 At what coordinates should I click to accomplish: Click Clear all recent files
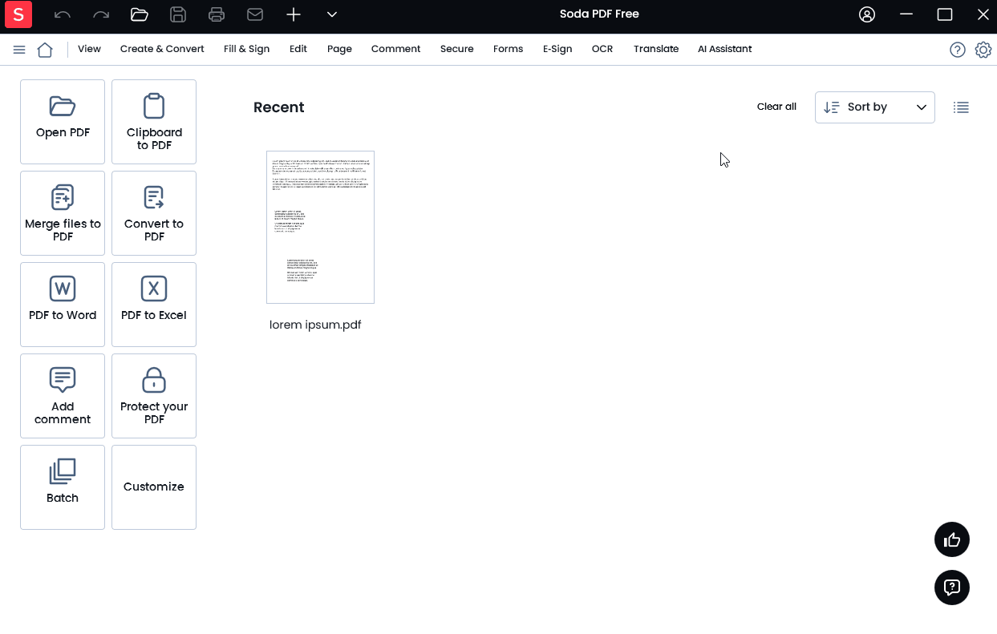(x=776, y=107)
